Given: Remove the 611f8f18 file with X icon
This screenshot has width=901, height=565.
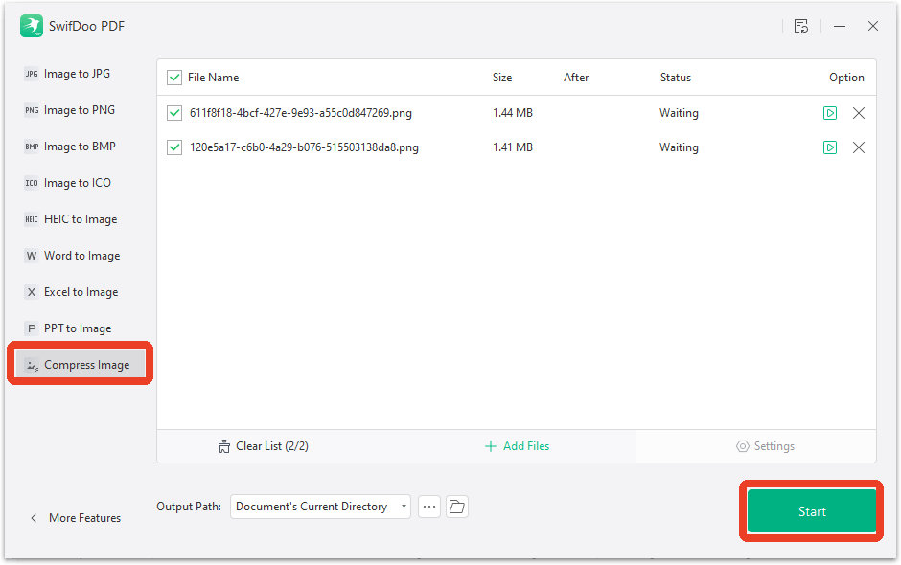Looking at the screenshot, I should [x=859, y=113].
